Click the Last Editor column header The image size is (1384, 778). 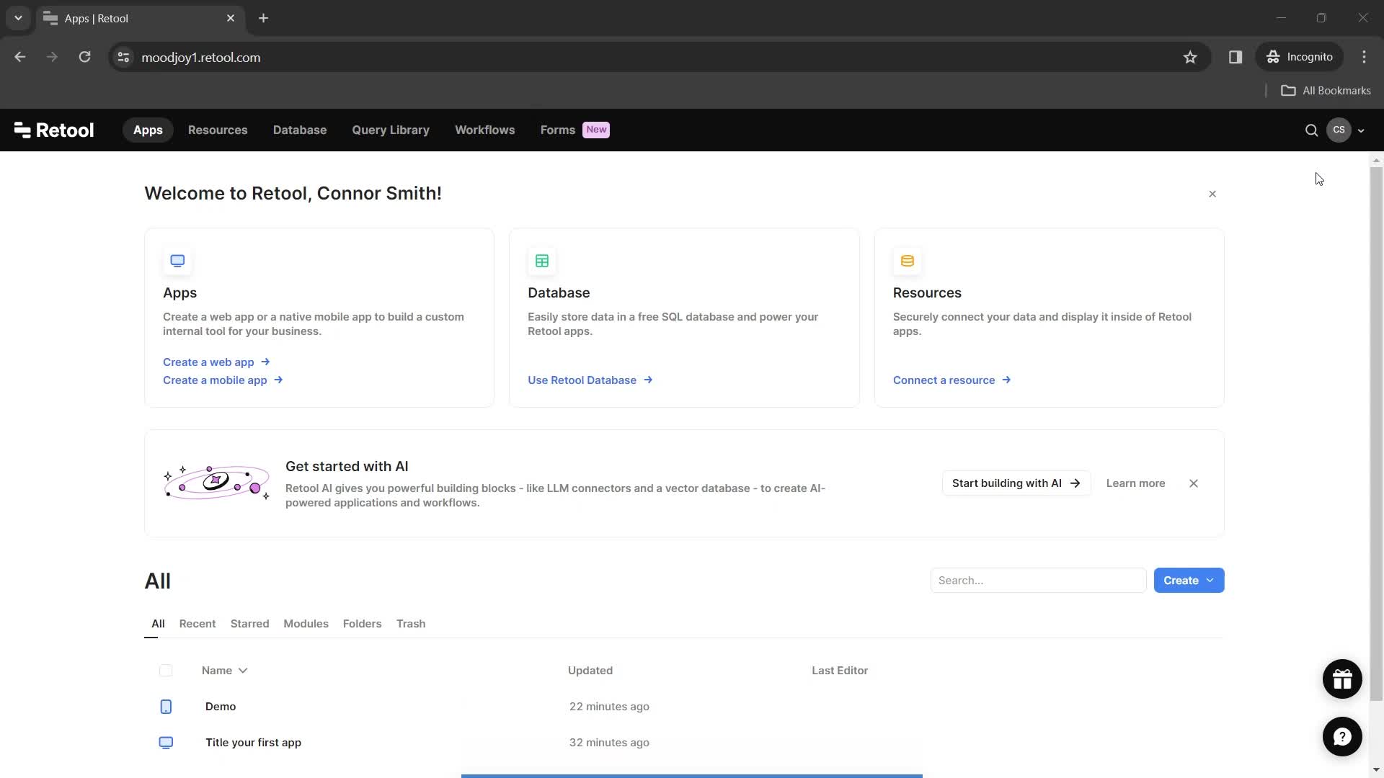[x=840, y=671]
